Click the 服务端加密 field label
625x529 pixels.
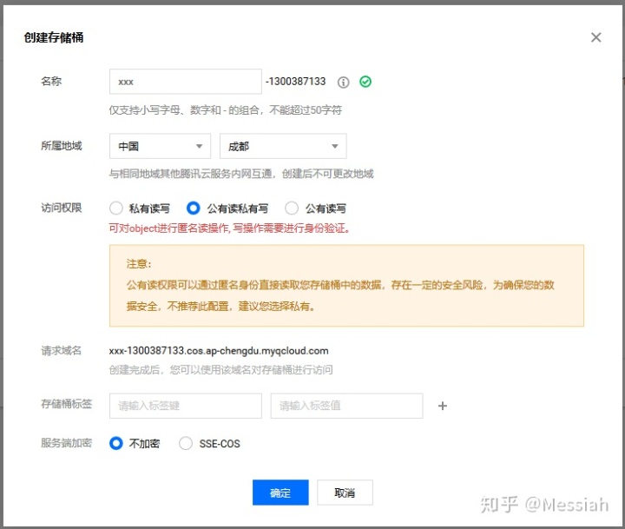[x=67, y=443]
